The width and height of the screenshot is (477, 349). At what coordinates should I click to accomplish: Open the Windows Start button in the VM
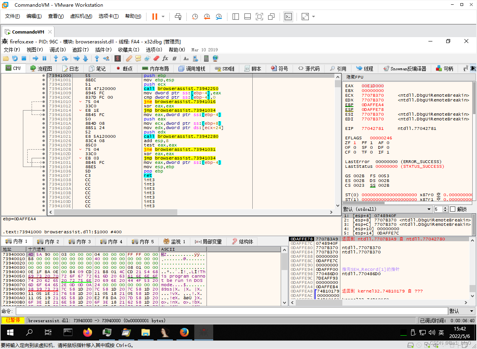(x=10, y=332)
